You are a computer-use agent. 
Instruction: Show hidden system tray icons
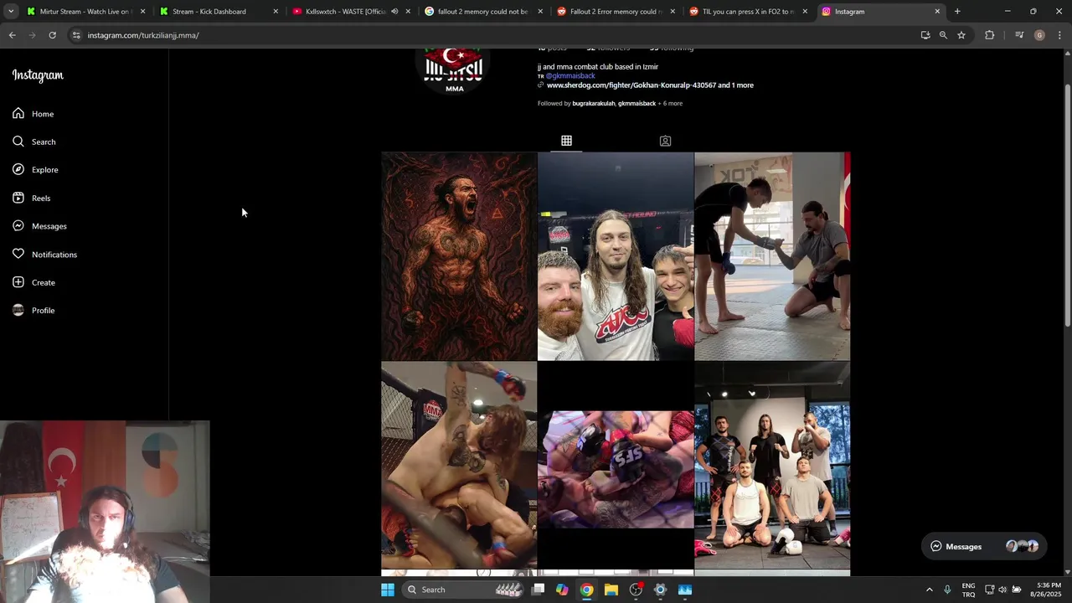point(929,590)
